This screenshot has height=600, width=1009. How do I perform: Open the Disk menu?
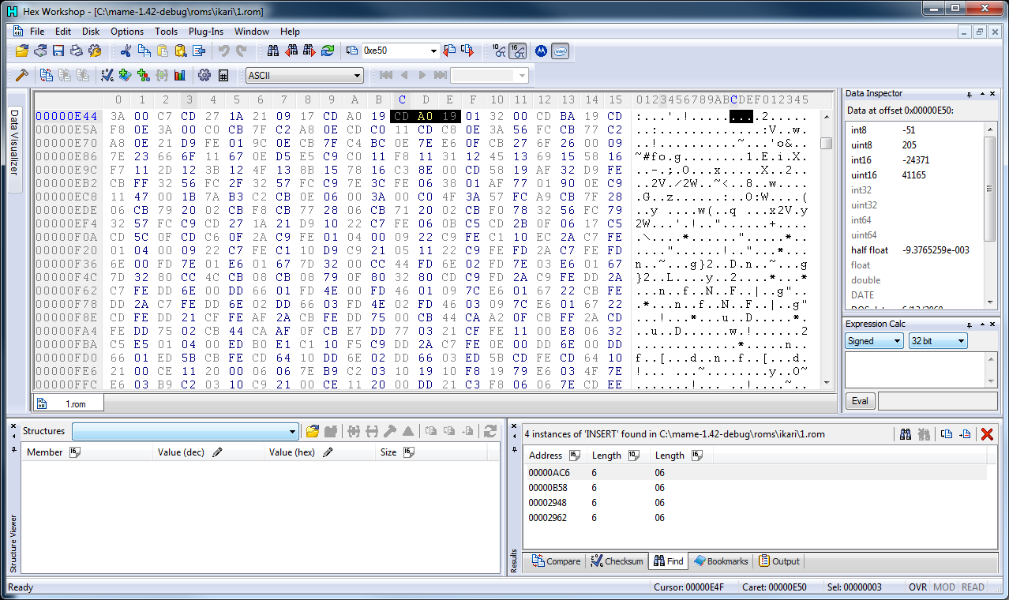pos(91,32)
